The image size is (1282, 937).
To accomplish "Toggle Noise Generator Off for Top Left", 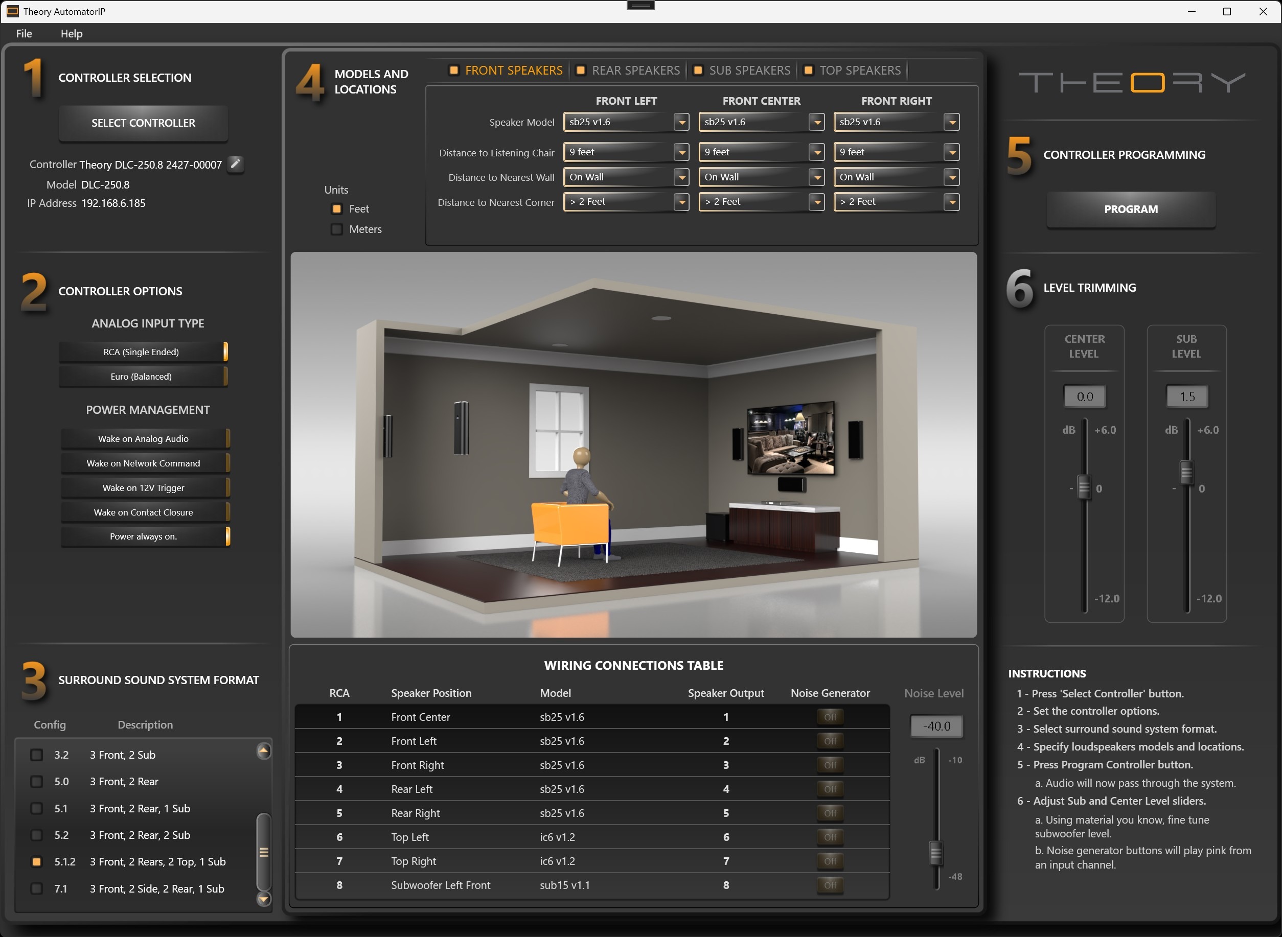I will tap(830, 837).
